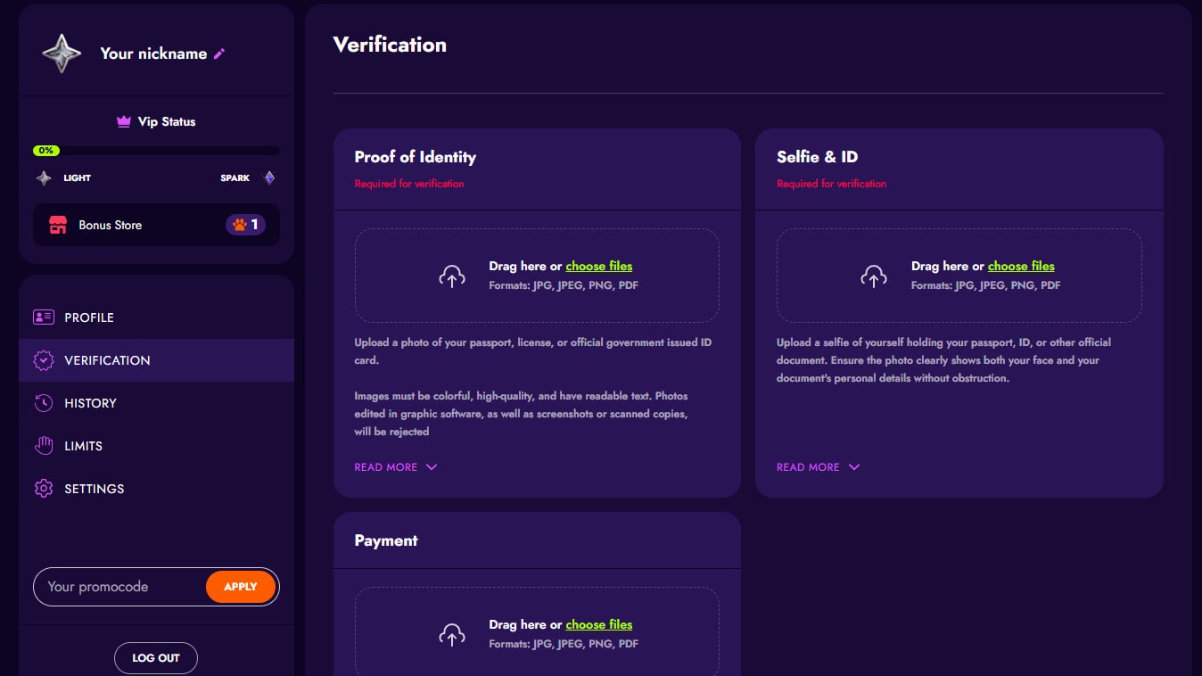The width and height of the screenshot is (1202, 676).
Task: Click the Bonus Store shop icon
Action: pyautogui.click(x=58, y=225)
